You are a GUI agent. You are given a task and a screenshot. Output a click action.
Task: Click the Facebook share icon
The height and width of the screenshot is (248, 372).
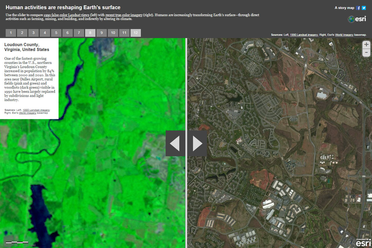pos(358,8)
